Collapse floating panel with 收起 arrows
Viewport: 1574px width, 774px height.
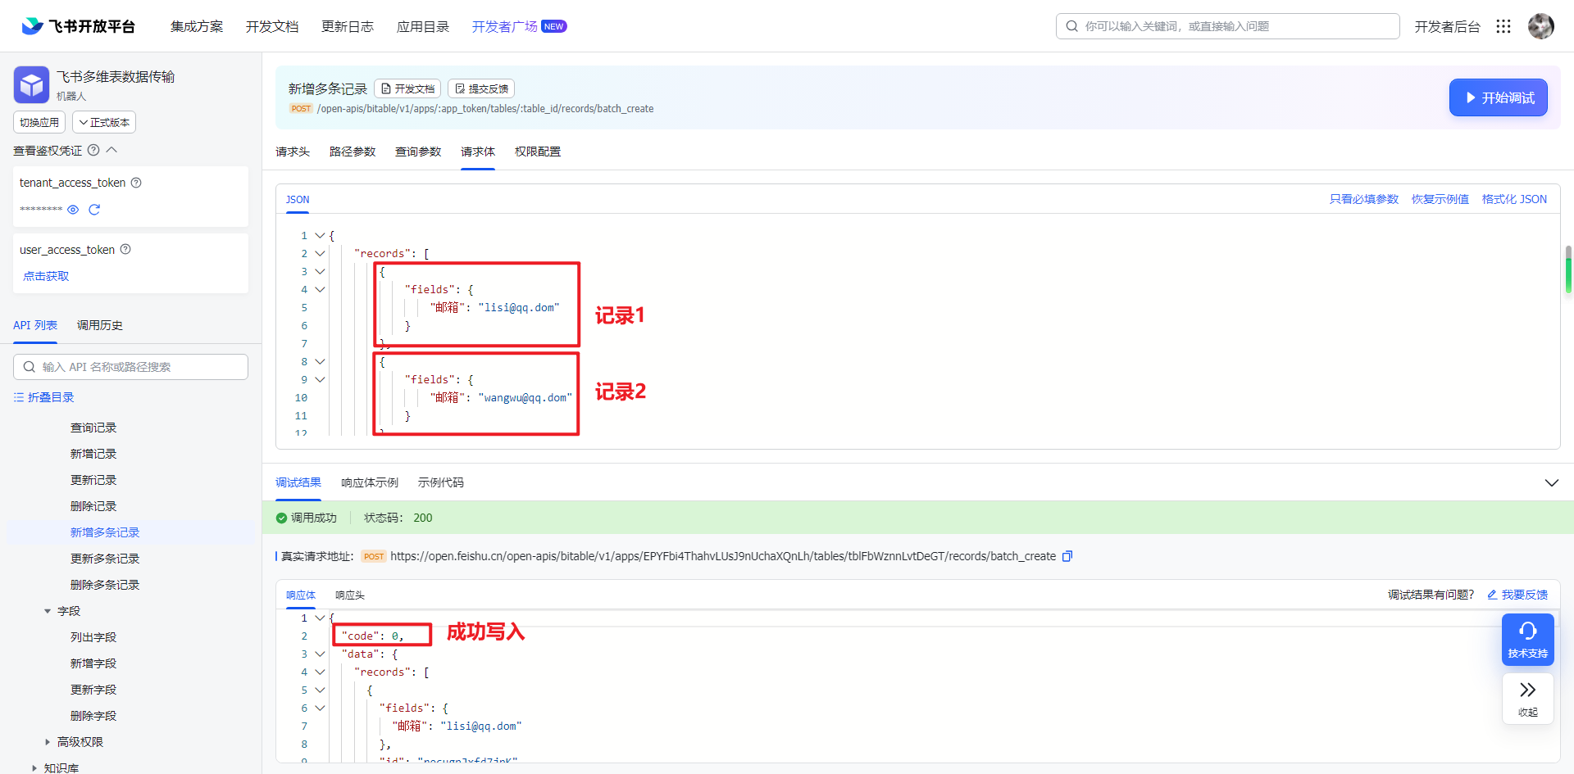(1528, 698)
